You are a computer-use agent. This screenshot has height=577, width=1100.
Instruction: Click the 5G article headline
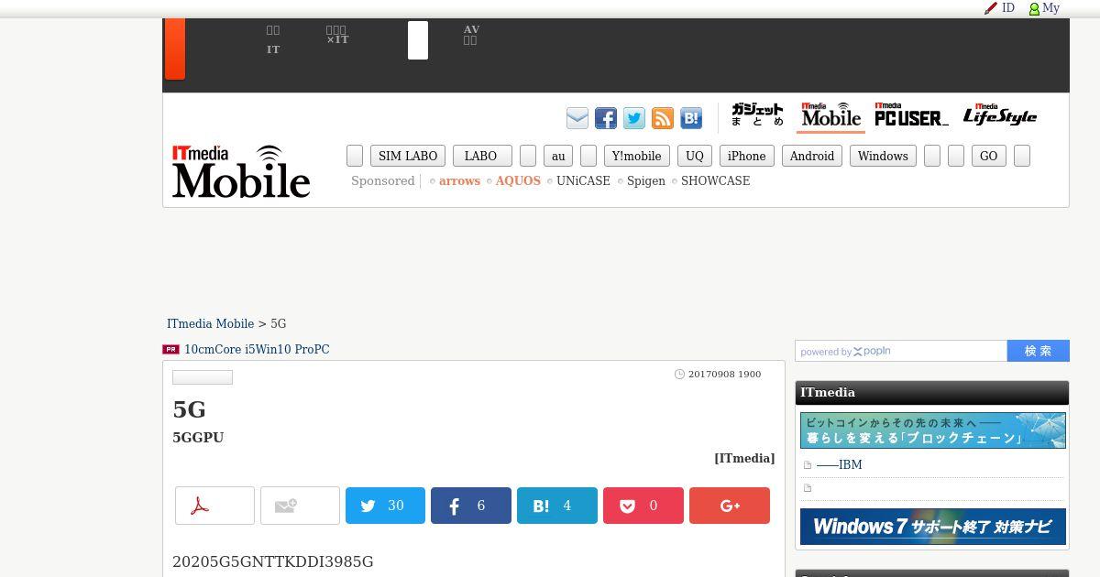tap(190, 409)
